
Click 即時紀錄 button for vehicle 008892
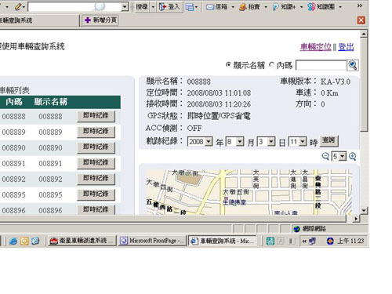click(x=96, y=179)
